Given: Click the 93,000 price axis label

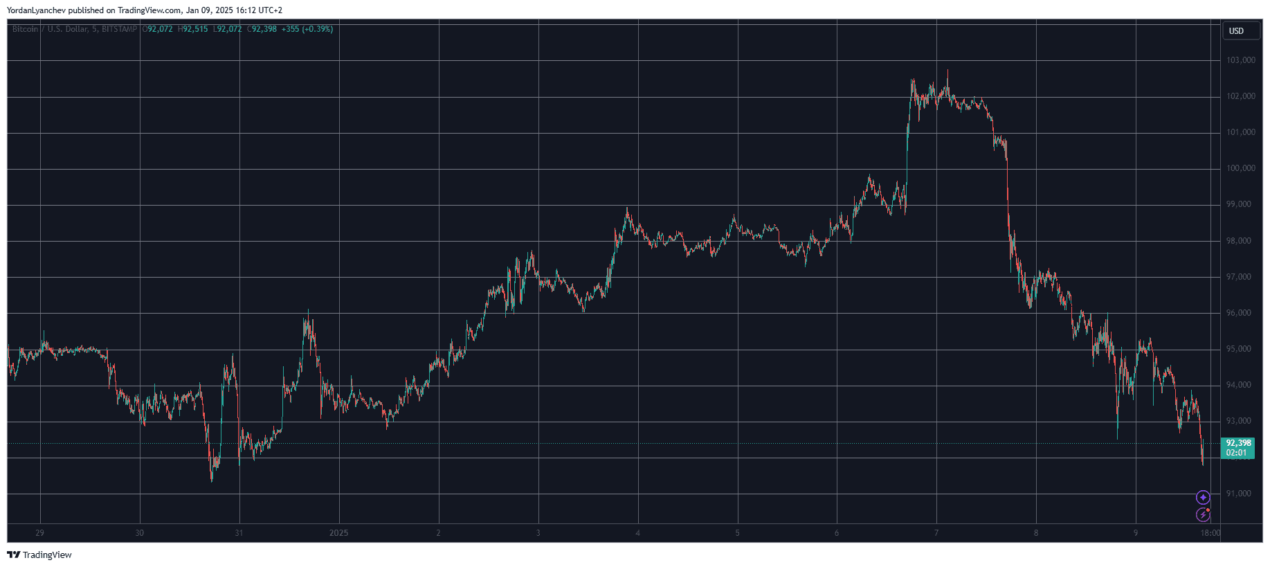Looking at the screenshot, I should click(1239, 421).
